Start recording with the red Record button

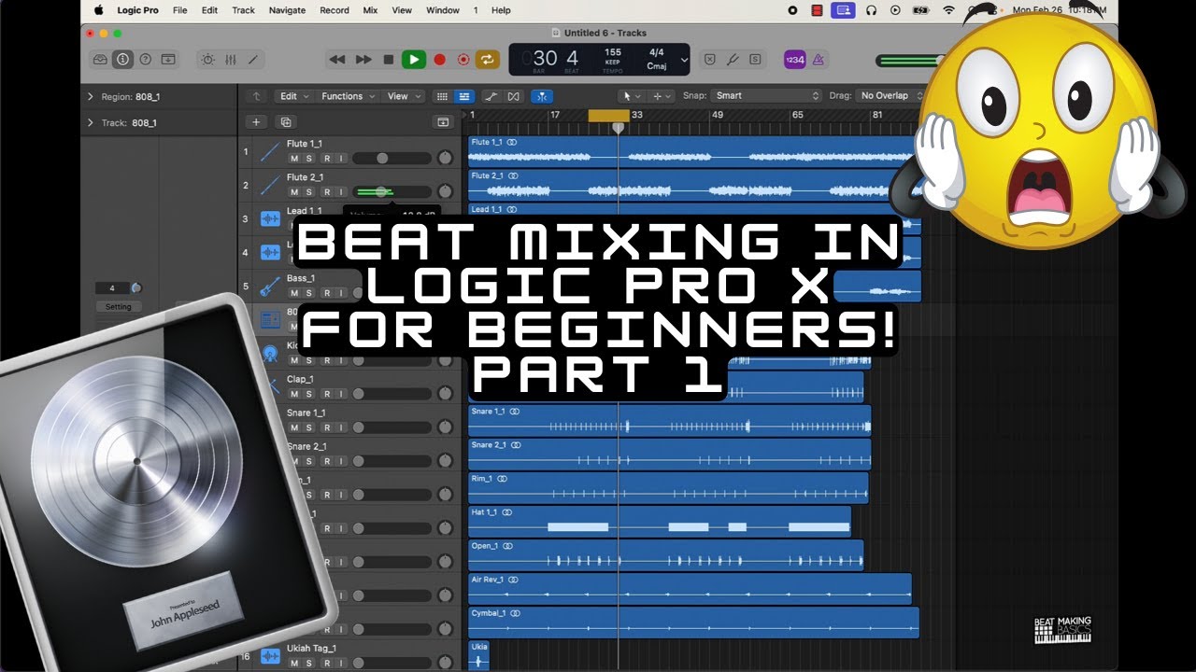point(440,60)
